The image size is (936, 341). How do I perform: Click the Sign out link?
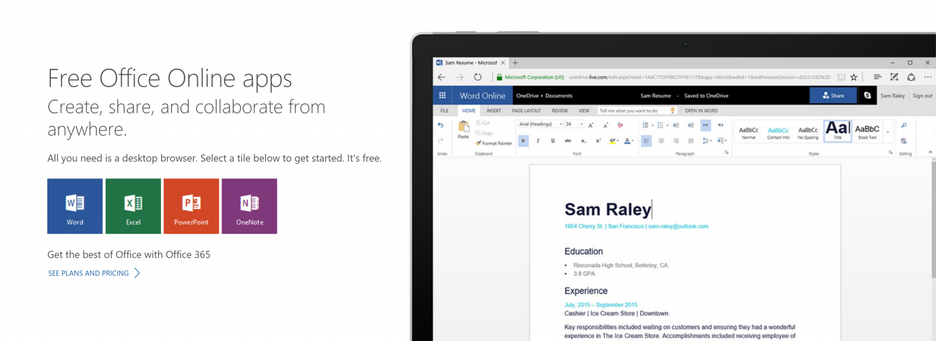pos(922,96)
